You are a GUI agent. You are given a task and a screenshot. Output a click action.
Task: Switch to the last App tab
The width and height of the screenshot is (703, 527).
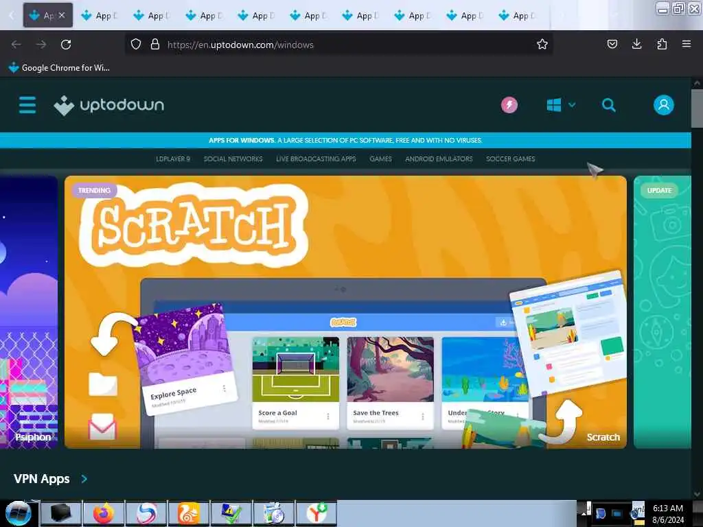[517, 16]
